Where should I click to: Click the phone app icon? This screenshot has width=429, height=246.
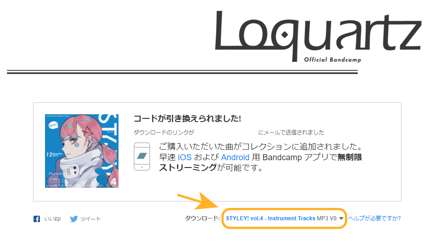click(142, 157)
